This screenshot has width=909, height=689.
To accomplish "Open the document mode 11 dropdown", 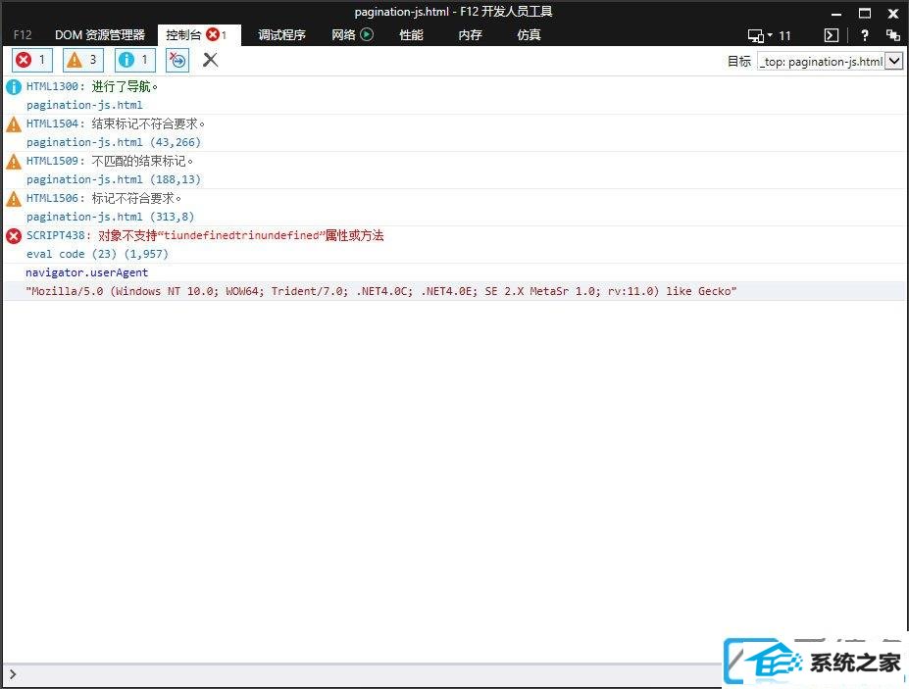I will pos(769,35).
